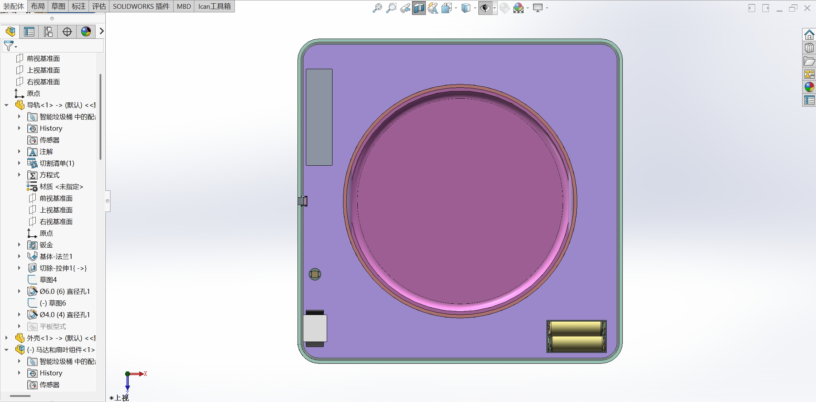Toggle the Hide/Show Items eye icon
Screen dimensions: 816x402
[x=485, y=8]
